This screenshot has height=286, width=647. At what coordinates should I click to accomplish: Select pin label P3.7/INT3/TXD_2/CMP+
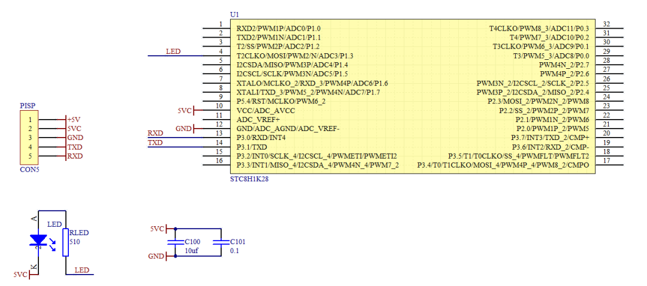point(551,138)
